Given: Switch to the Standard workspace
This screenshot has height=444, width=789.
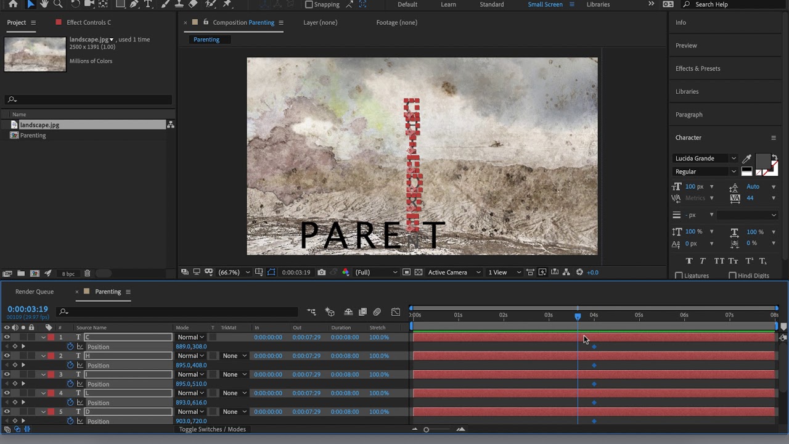Looking at the screenshot, I should coord(492,4).
